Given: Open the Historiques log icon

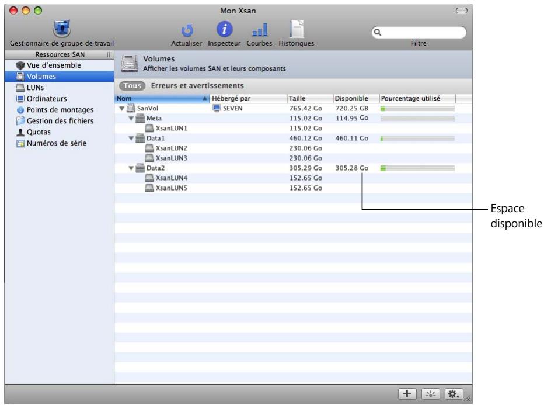Looking at the screenshot, I should 297,29.
